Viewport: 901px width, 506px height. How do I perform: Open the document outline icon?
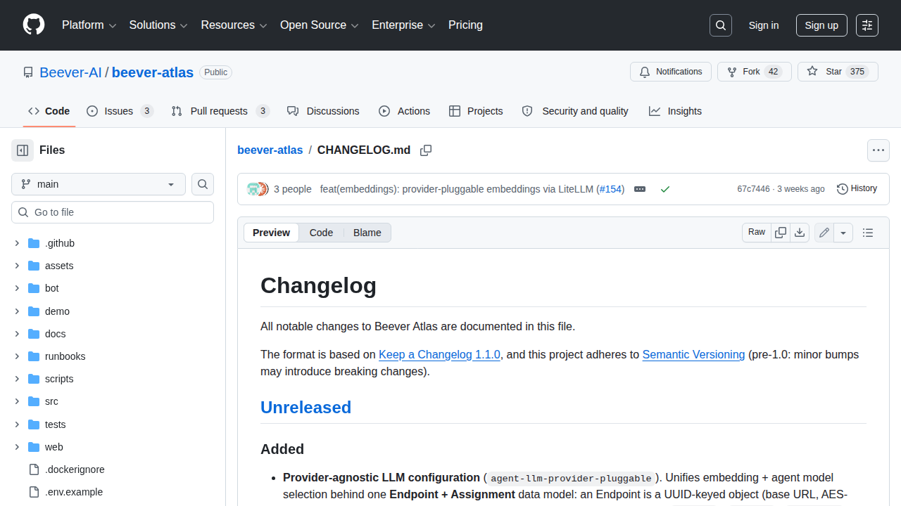coord(868,233)
